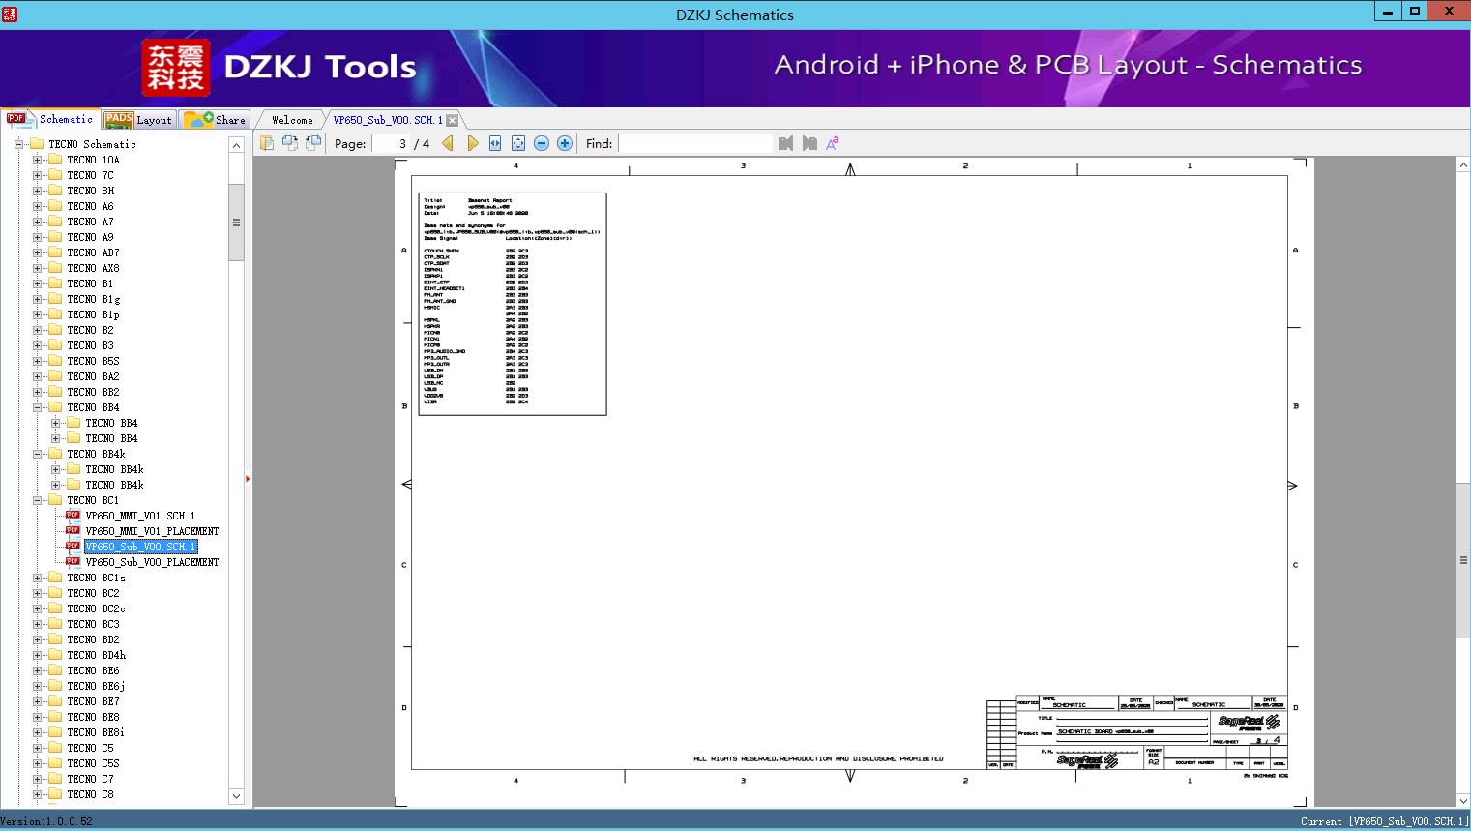Expand the TECNO BE6j folder
The image size is (1471, 831).
point(38,686)
